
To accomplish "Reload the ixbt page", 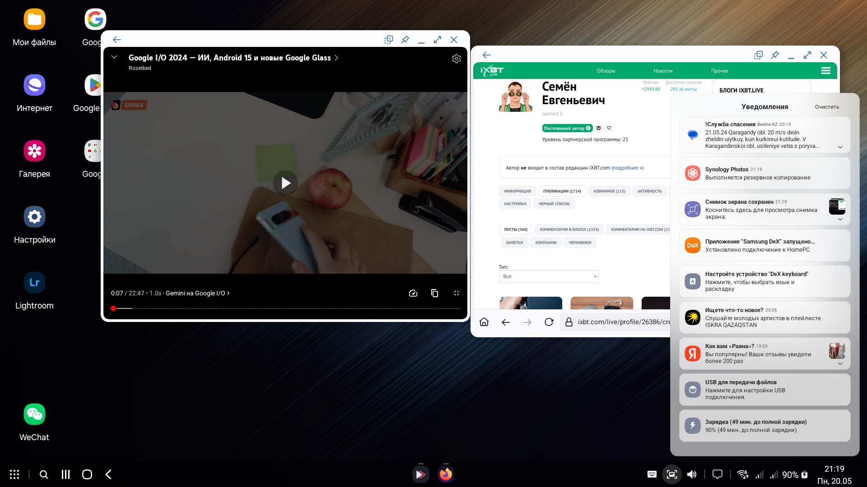I will [x=549, y=322].
